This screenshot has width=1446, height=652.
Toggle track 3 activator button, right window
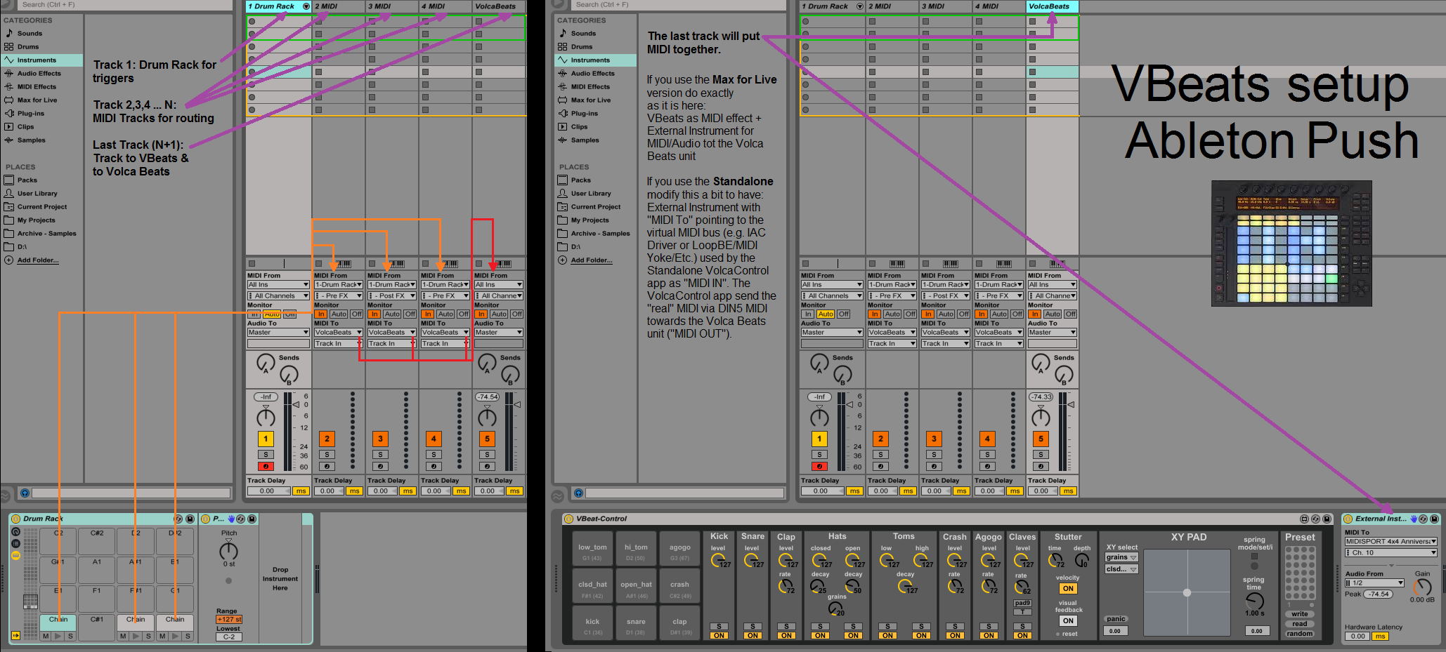click(934, 439)
